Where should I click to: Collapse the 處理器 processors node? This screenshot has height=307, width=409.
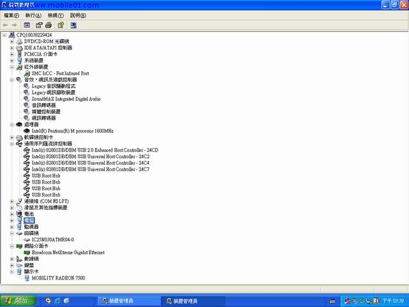[x=12, y=125]
